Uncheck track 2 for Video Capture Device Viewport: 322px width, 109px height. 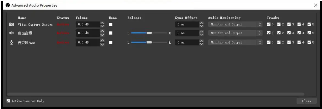click(x=279, y=24)
